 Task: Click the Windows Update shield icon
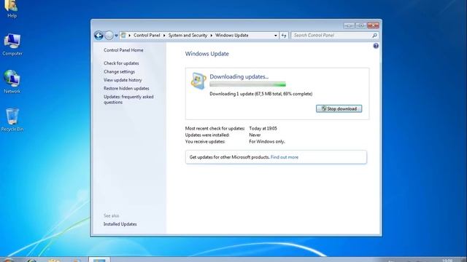pyautogui.click(x=198, y=81)
